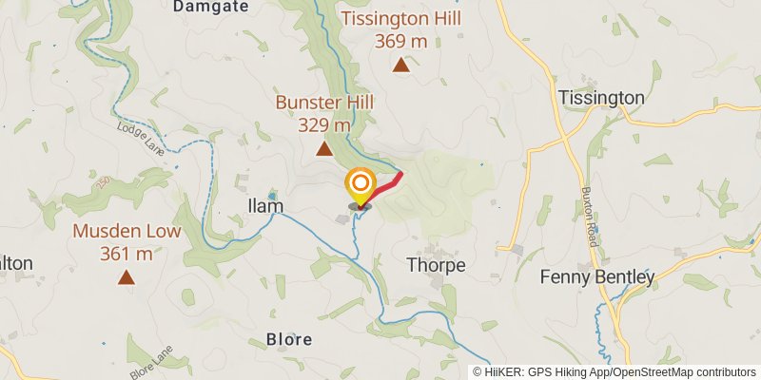Select the Fenny Bentley town label

[x=597, y=277]
